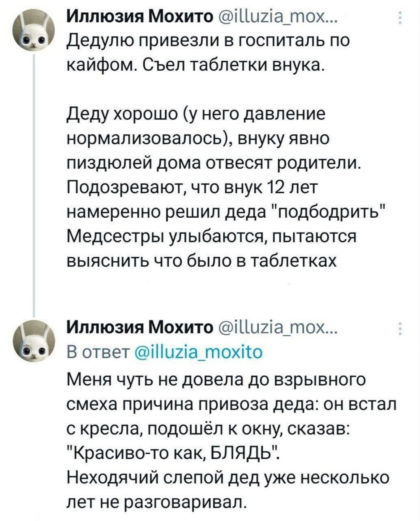Open the truncated @illuzia_mox handle in the reply tweet
Viewport: 420px width, 521px height.
pos(277,329)
